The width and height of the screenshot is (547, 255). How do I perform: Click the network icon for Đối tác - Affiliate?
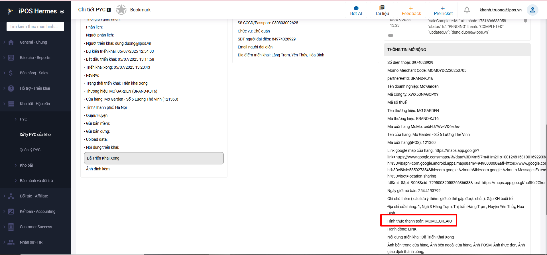pyautogui.click(x=11, y=196)
